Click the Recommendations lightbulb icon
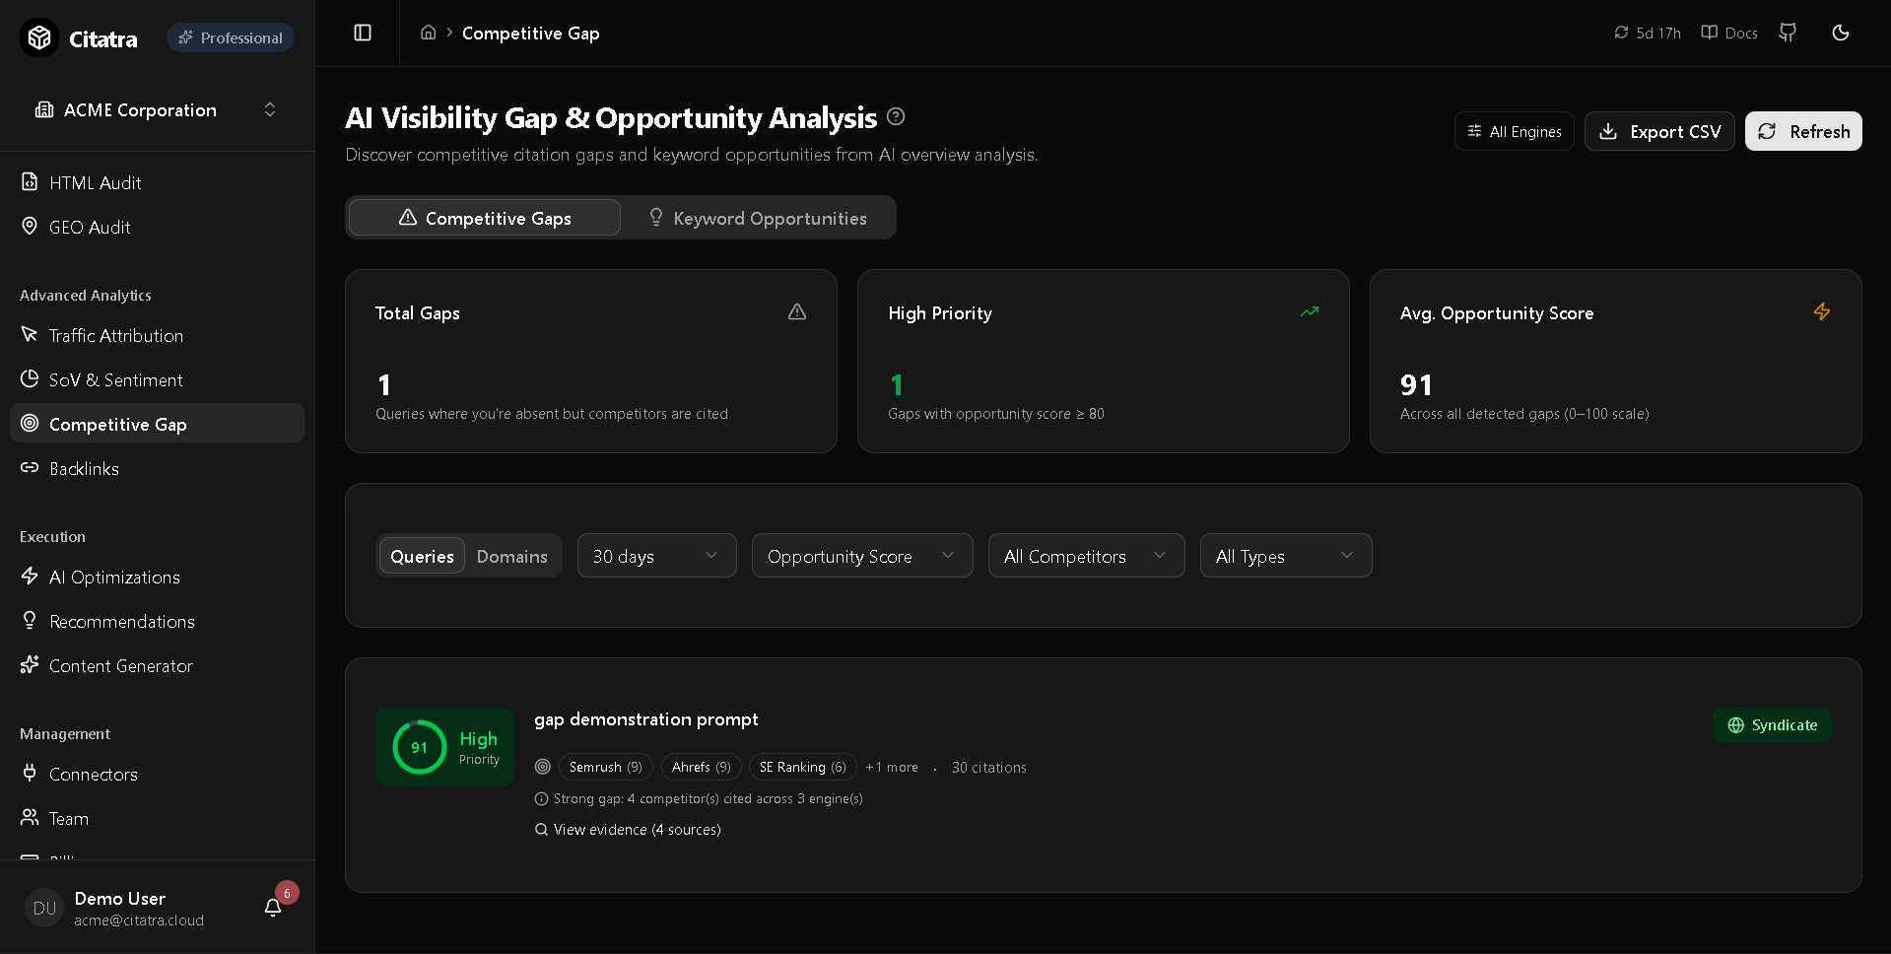1891x954 pixels. [30, 620]
